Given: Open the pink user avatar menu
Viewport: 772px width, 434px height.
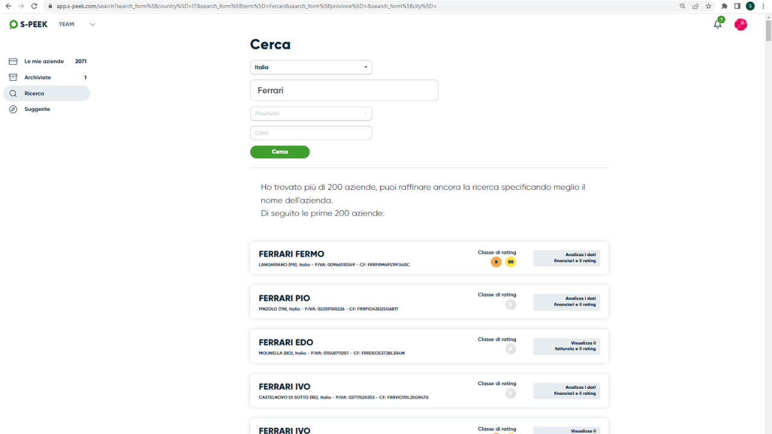Looking at the screenshot, I should coord(741,24).
